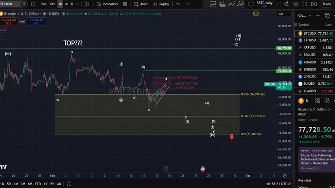Add symbol to watchlist plus icon
This screenshot has height=188, width=335.
pos(318,15)
